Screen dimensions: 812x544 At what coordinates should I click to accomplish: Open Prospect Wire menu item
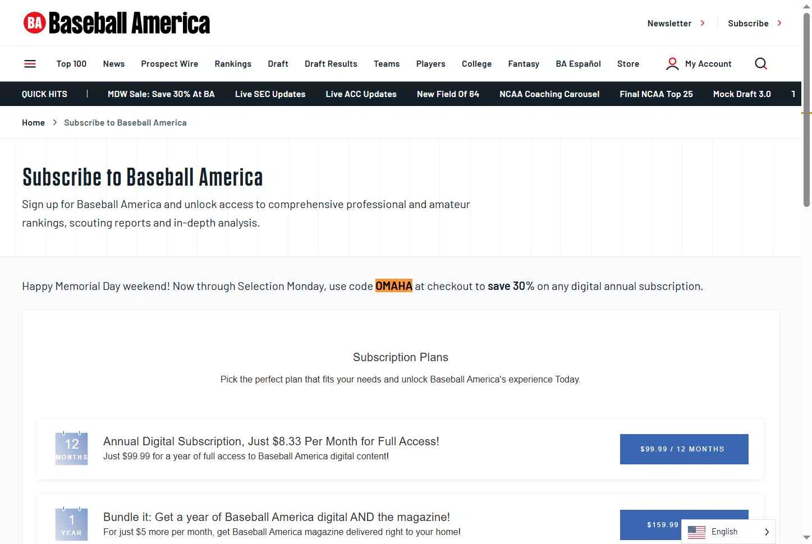(x=169, y=64)
